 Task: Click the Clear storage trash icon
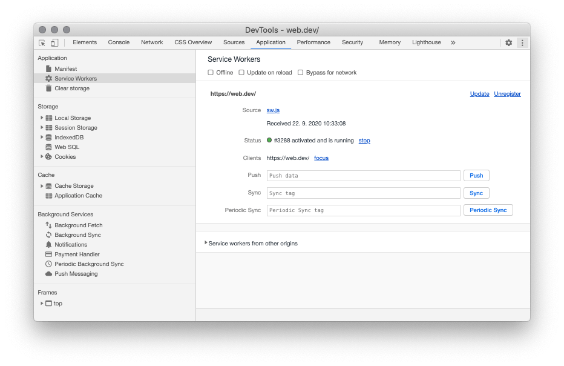coord(48,88)
